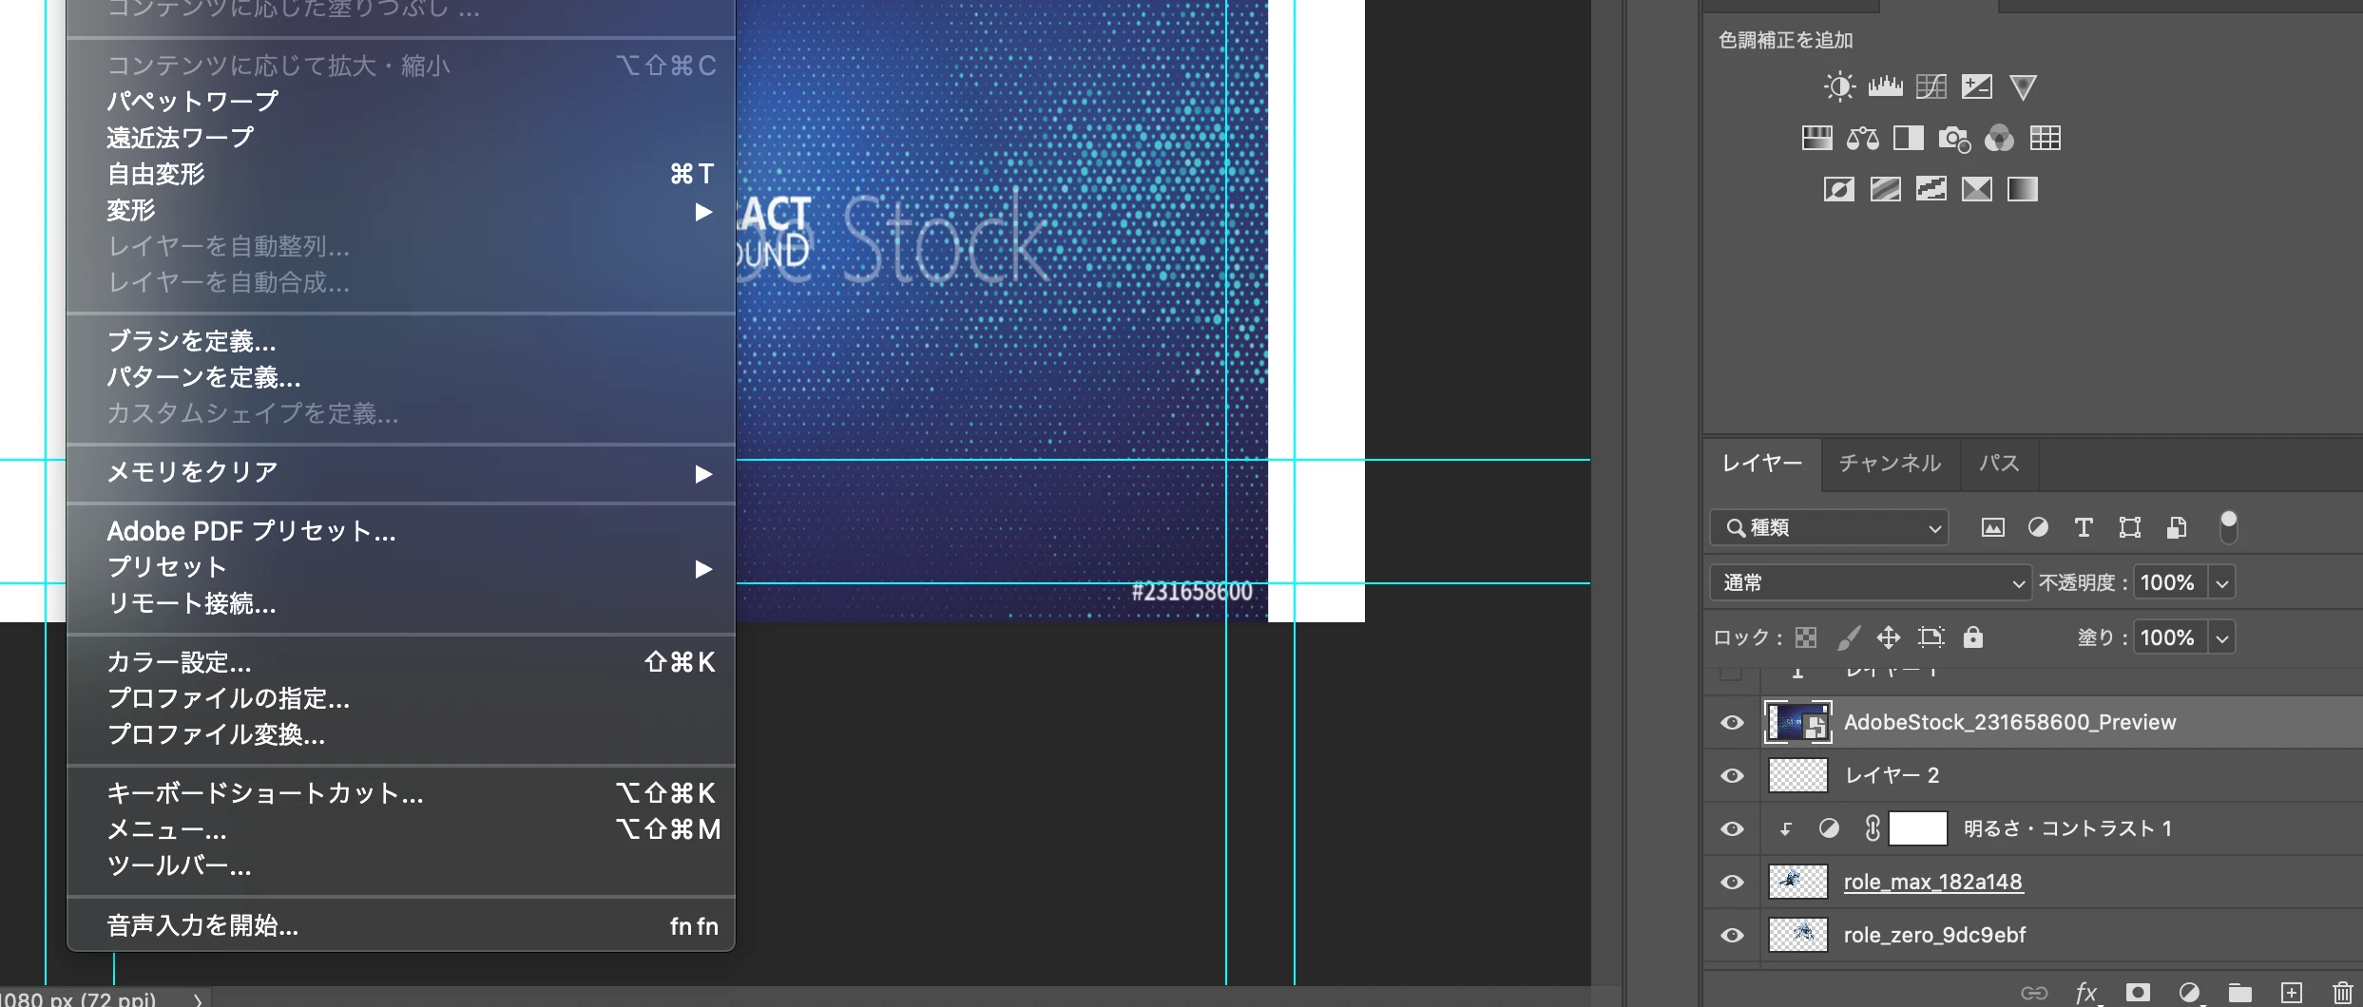Choose リモート接続... menu item
Image resolution: width=2363 pixels, height=1007 pixels.
(x=401, y=603)
